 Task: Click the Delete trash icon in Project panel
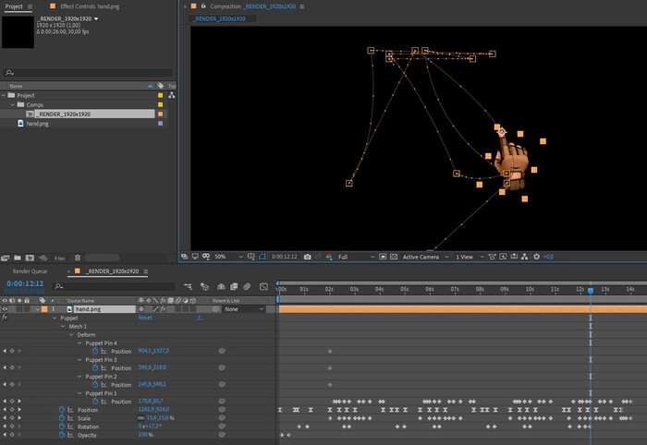coord(78,258)
